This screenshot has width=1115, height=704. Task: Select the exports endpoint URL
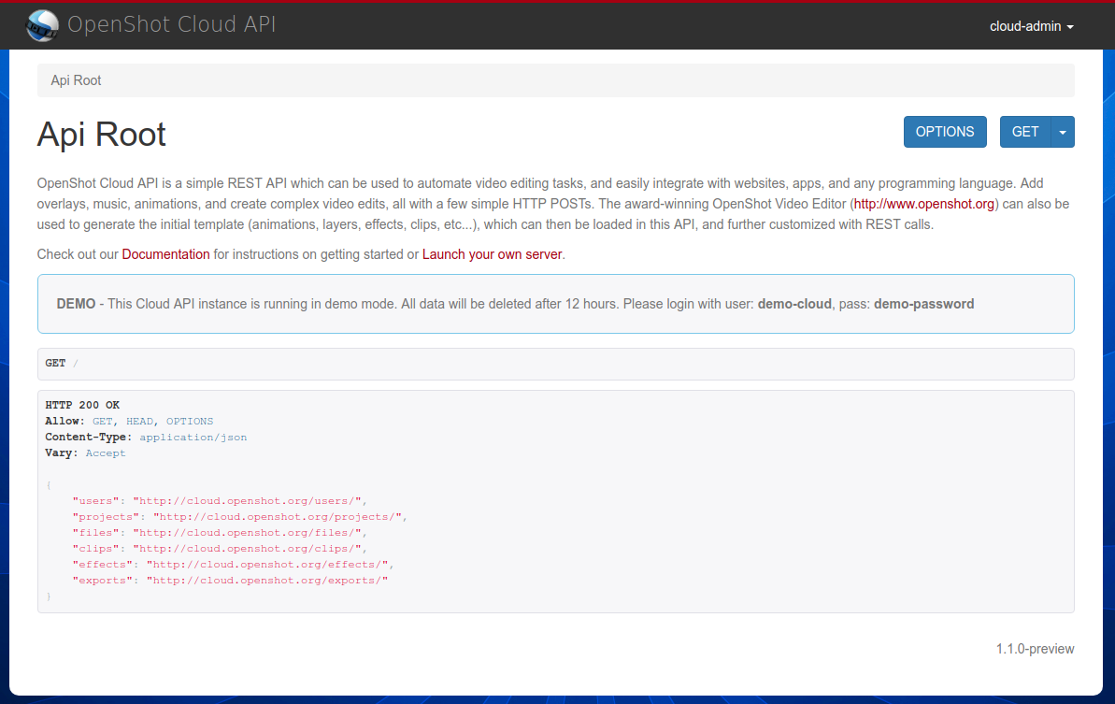tap(270, 581)
